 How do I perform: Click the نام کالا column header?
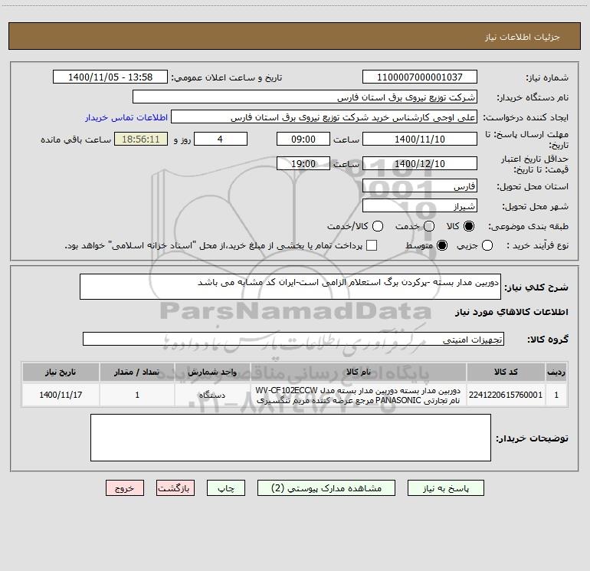[359, 372]
